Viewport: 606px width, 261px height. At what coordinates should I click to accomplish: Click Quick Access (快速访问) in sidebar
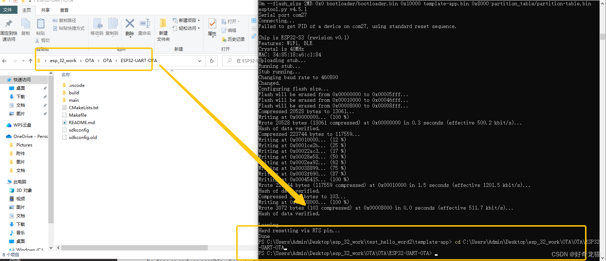(22, 80)
